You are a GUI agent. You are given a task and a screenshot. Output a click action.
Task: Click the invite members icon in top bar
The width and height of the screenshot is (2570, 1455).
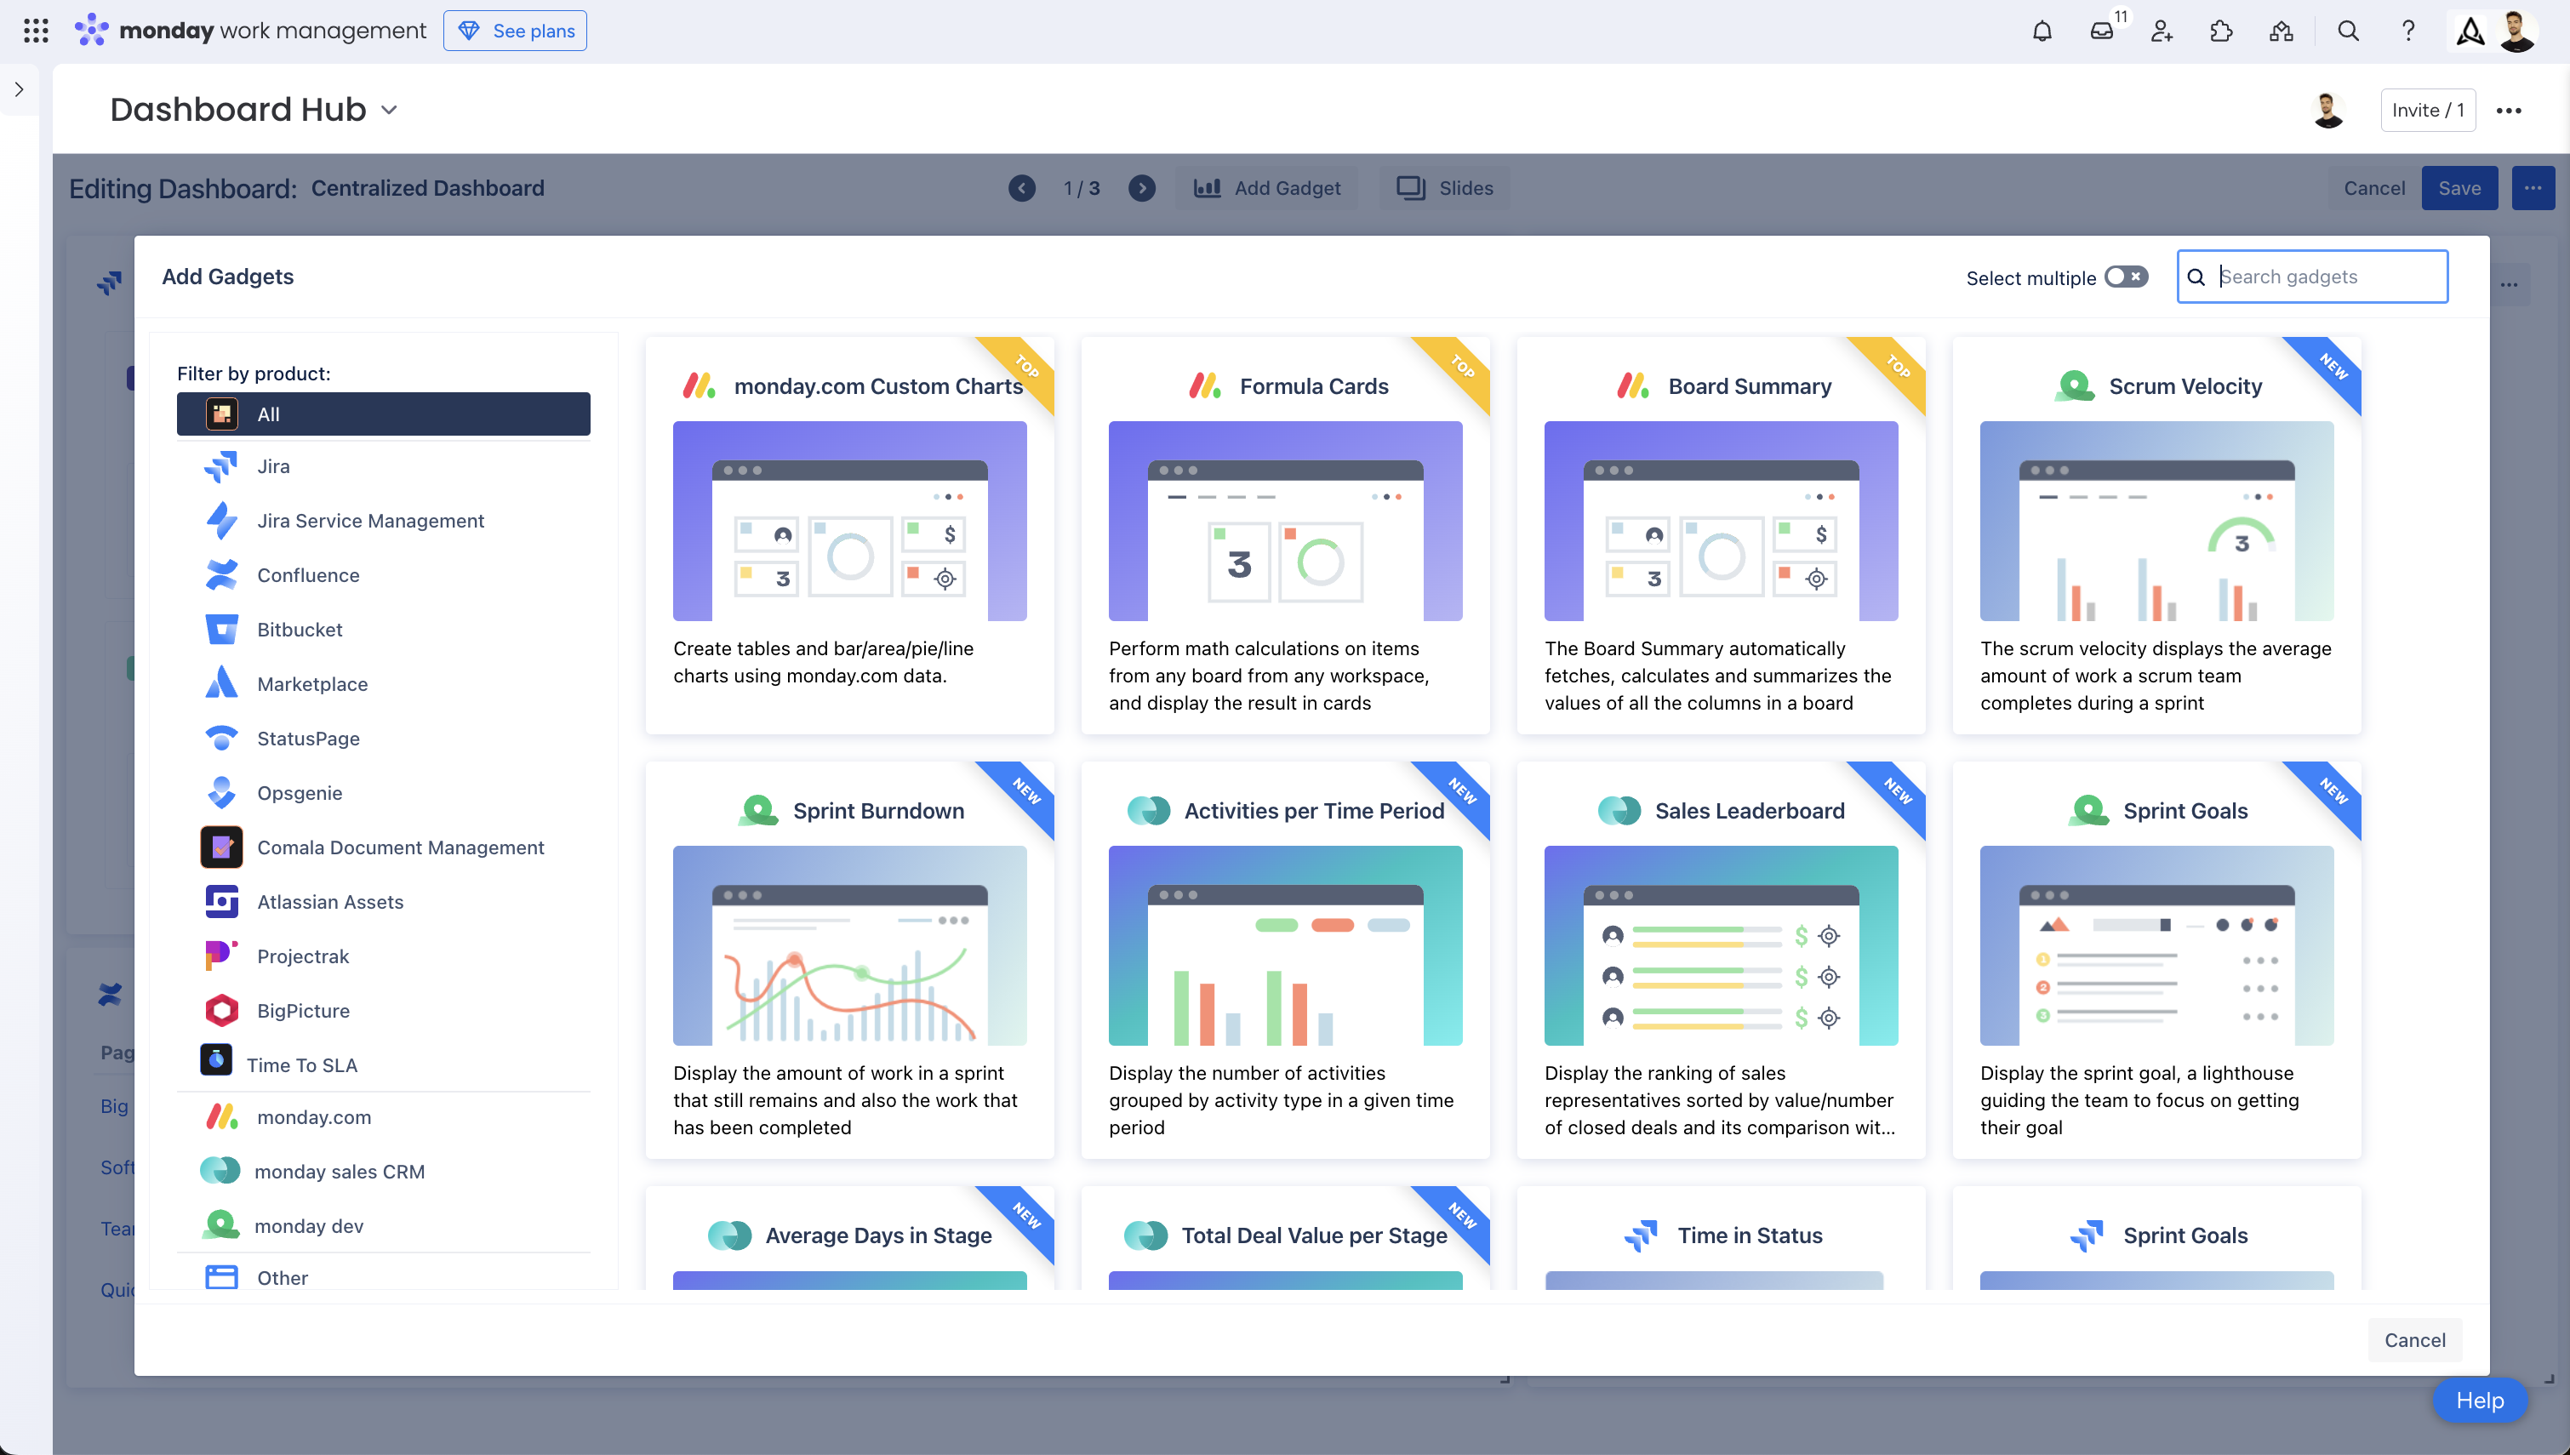[x=2162, y=31]
